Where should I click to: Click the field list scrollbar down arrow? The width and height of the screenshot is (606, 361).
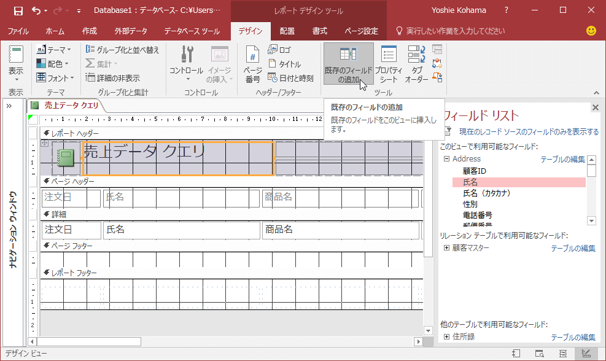[591, 220]
